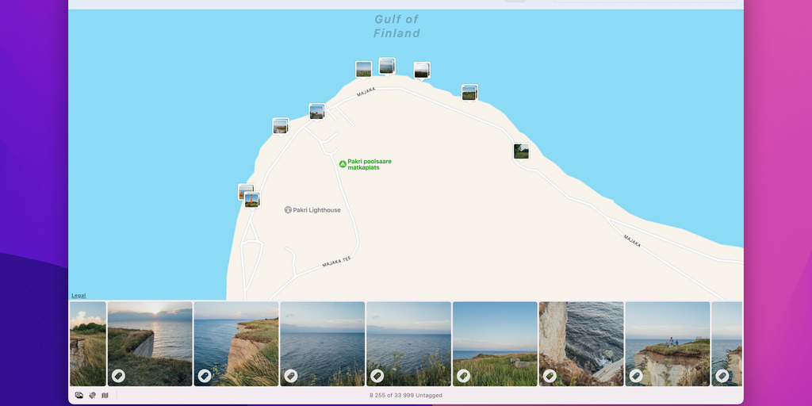Select the grassy cliff edge thumbnail
812x406 pixels.
click(236, 344)
